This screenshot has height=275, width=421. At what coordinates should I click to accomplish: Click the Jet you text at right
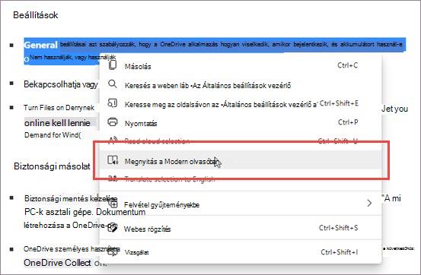click(394, 109)
